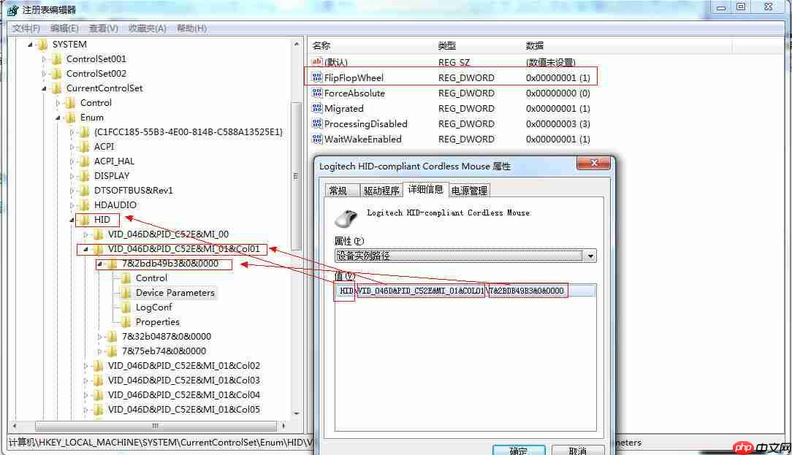The width and height of the screenshot is (792, 455).
Task: Click the FlipFlopWheel data value 0x00000001
Action: pyautogui.click(x=557, y=77)
